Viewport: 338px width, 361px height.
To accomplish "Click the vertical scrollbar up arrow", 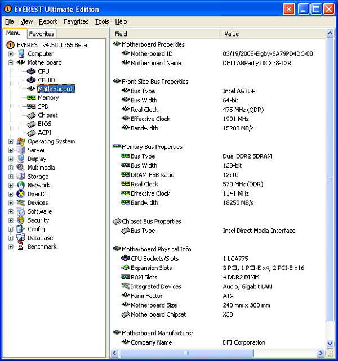I will pyautogui.click(x=330, y=33).
